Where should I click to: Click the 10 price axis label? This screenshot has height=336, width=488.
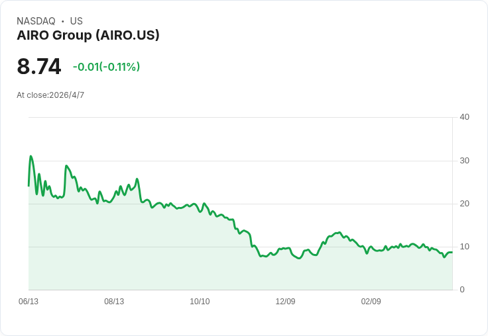tap(464, 247)
